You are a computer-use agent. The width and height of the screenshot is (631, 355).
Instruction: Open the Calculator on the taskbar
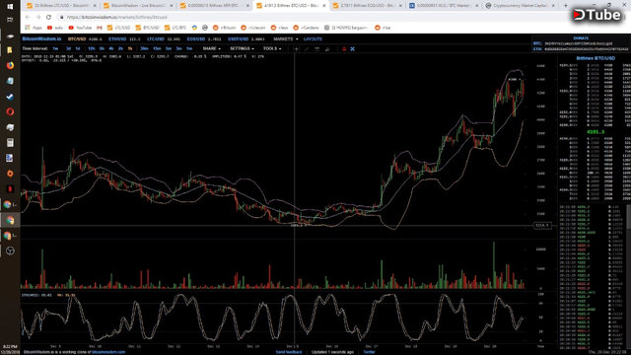(x=10, y=142)
